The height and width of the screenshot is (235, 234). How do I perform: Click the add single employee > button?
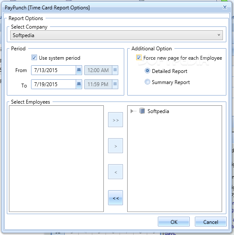pos(115,146)
